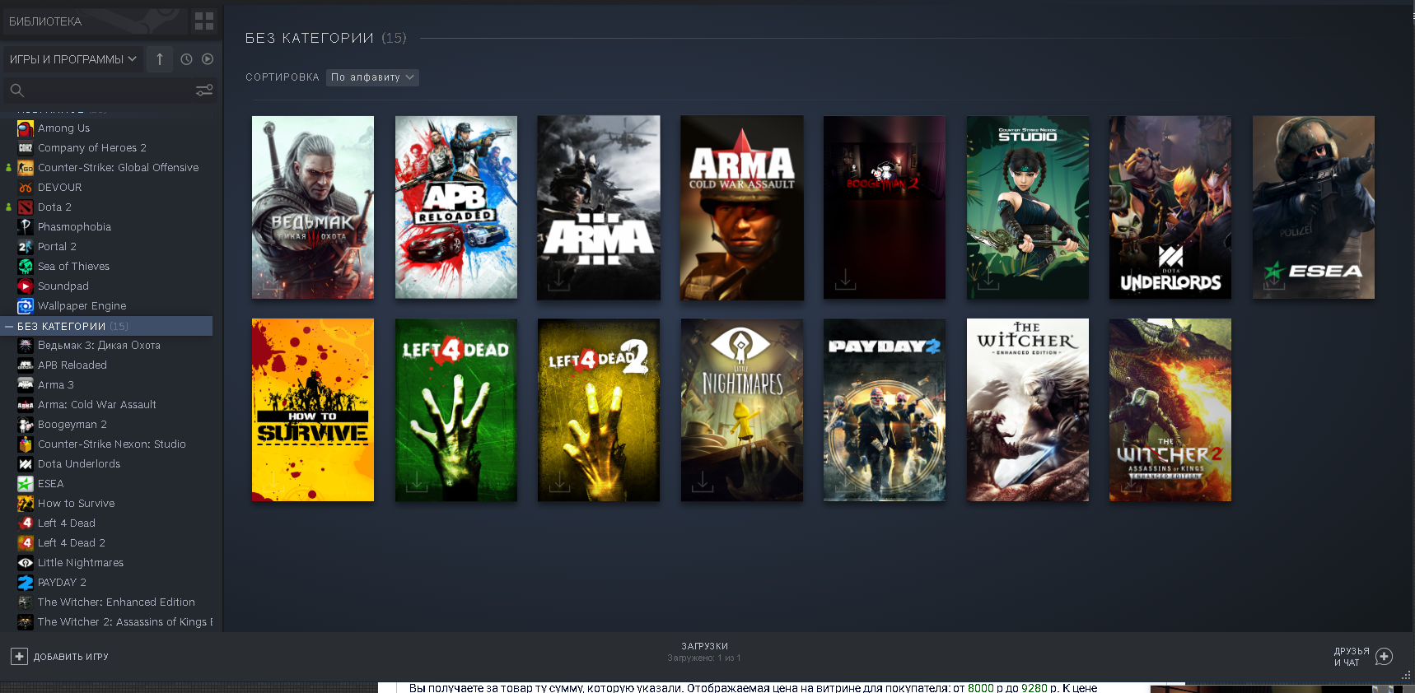Open Left 4 Dead cover tile
Viewport: 1415px width, 693px height.
(456, 410)
